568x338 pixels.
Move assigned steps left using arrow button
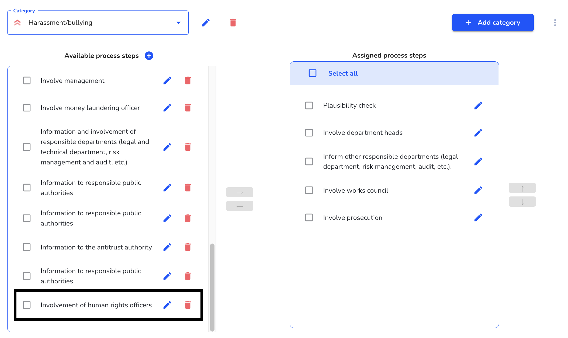pyautogui.click(x=240, y=206)
